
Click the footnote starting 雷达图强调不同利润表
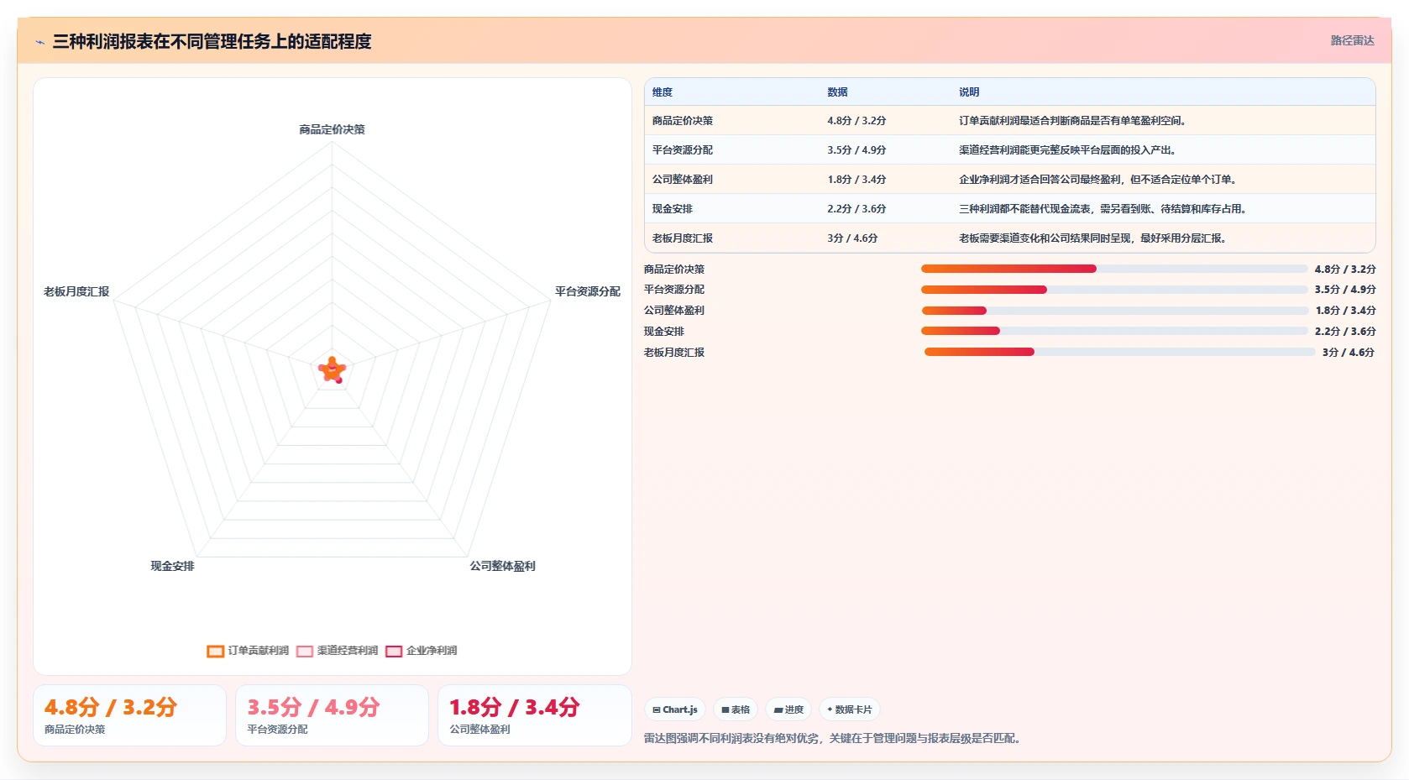(833, 739)
